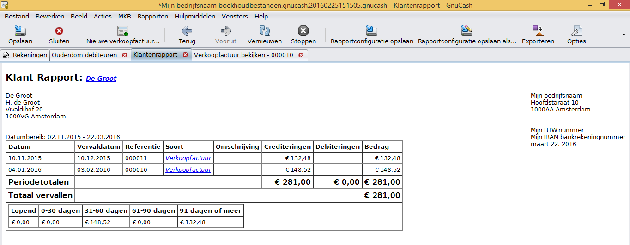Click the GnuCash window title bar icon
The width and height of the screenshot is (630, 245).
click(x=5, y=5)
